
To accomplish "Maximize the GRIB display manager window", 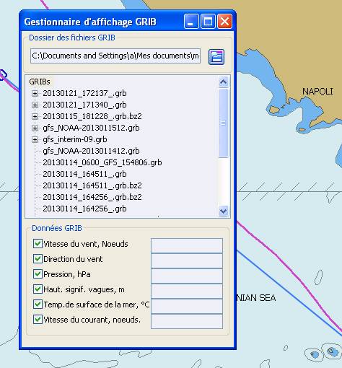I will 208,22.
